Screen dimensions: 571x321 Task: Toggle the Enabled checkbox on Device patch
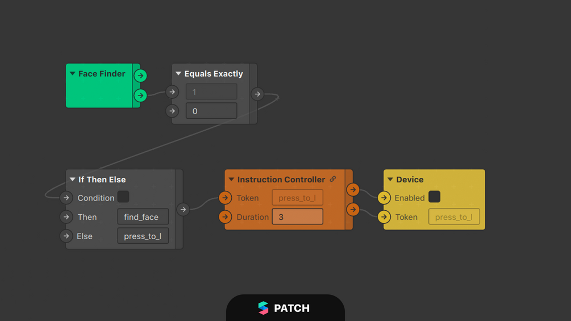(434, 197)
